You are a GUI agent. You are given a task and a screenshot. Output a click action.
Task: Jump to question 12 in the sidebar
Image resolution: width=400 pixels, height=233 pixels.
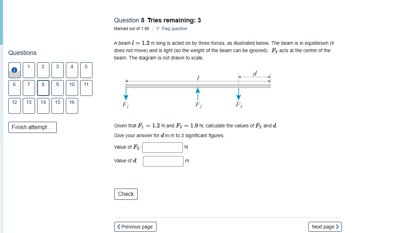point(14,106)
